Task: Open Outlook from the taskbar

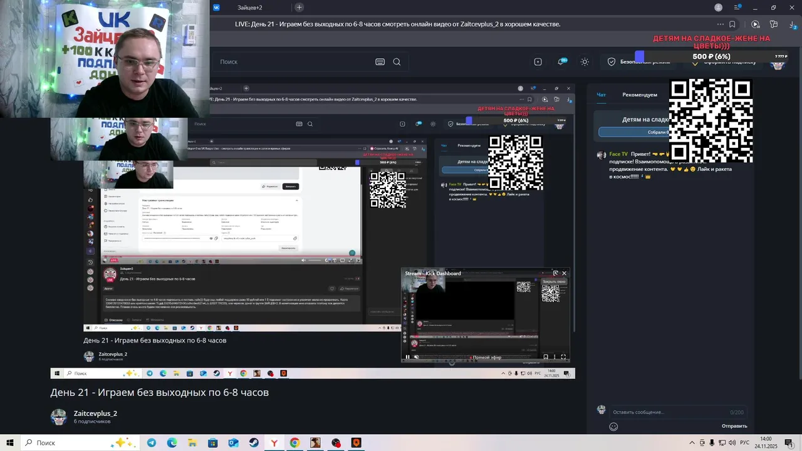Action: coord(233,443)
